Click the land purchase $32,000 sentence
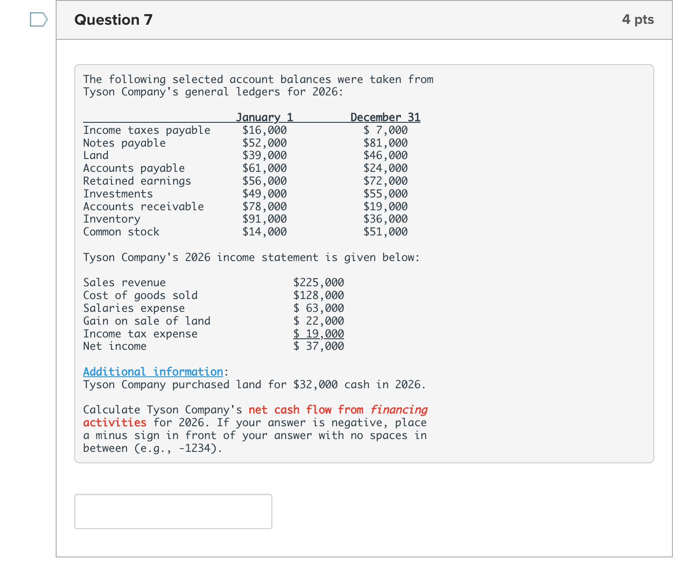Screen dimensions: 687x568 click(x=255, y=385)
